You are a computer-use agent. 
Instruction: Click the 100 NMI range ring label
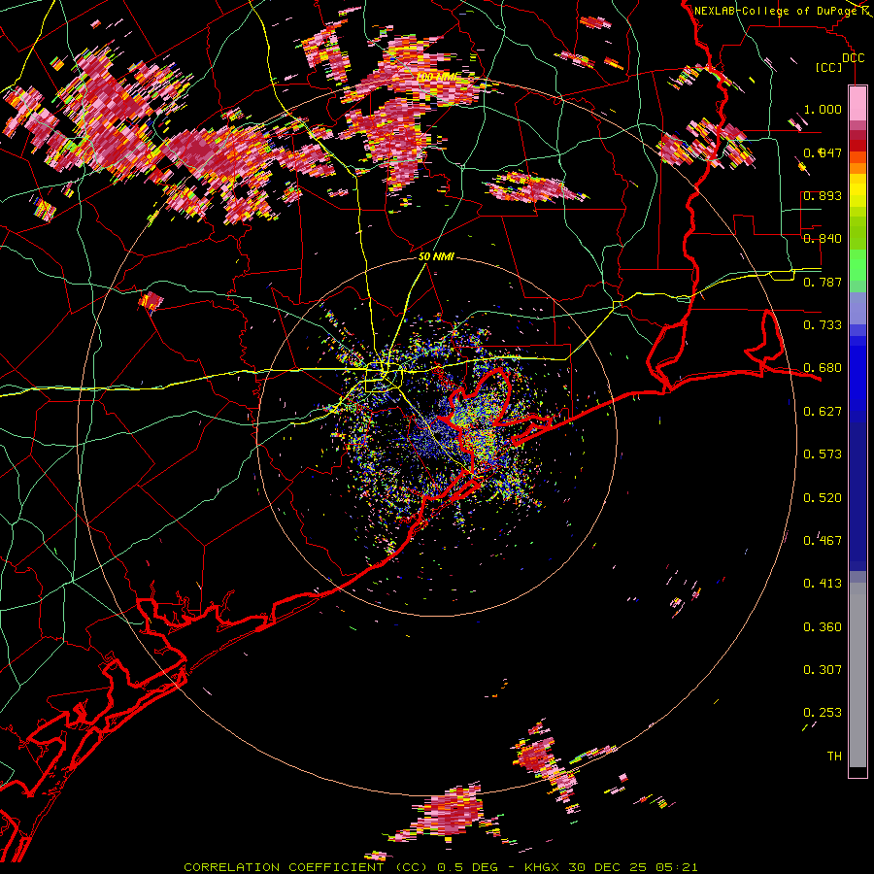439,77
